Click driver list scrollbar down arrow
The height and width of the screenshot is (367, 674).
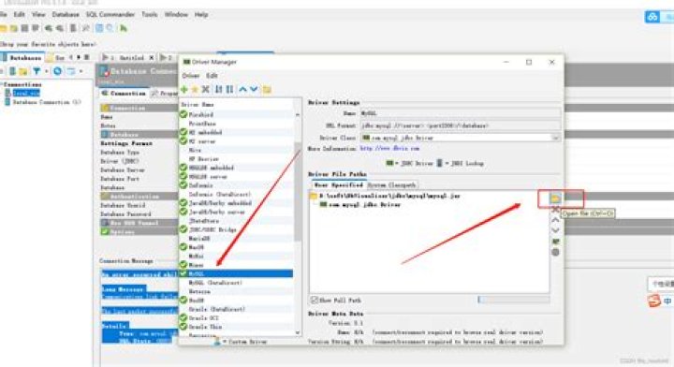298,332
